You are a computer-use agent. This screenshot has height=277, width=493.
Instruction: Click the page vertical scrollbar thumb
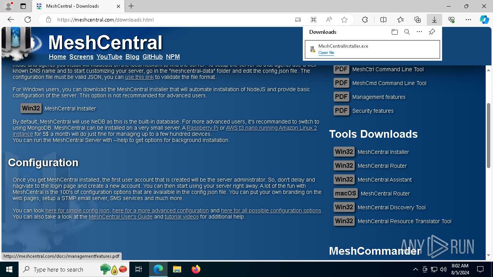(x=489, y=135)
